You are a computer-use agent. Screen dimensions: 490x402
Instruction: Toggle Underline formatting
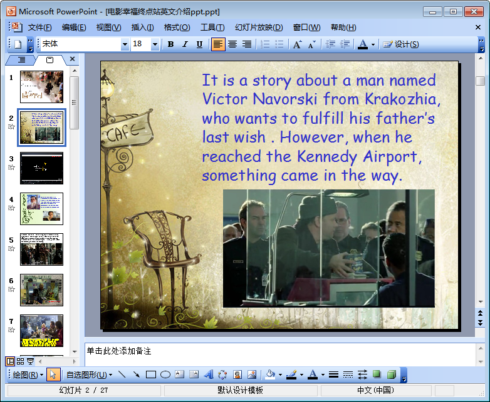tap(199, 44)
